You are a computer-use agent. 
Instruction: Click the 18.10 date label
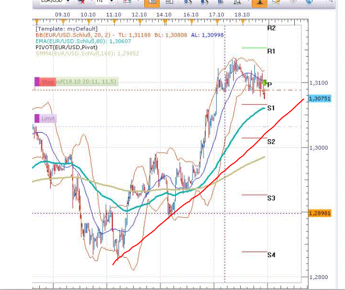point(242,15)
